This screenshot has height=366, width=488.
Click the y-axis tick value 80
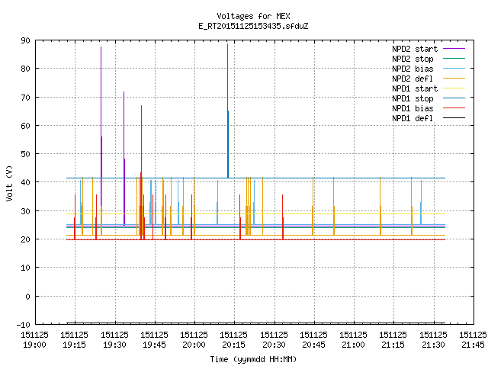coord(25,69)
